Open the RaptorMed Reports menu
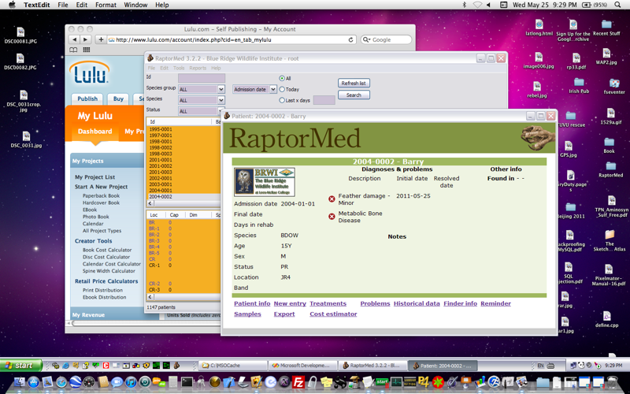 [198, 68]
